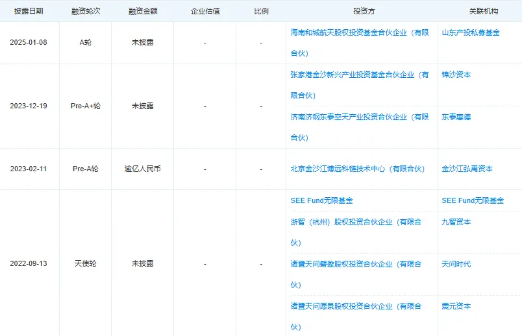Select the Pre-A轮 round cell
The image size is (522, 336).
[x=86, y=169]
